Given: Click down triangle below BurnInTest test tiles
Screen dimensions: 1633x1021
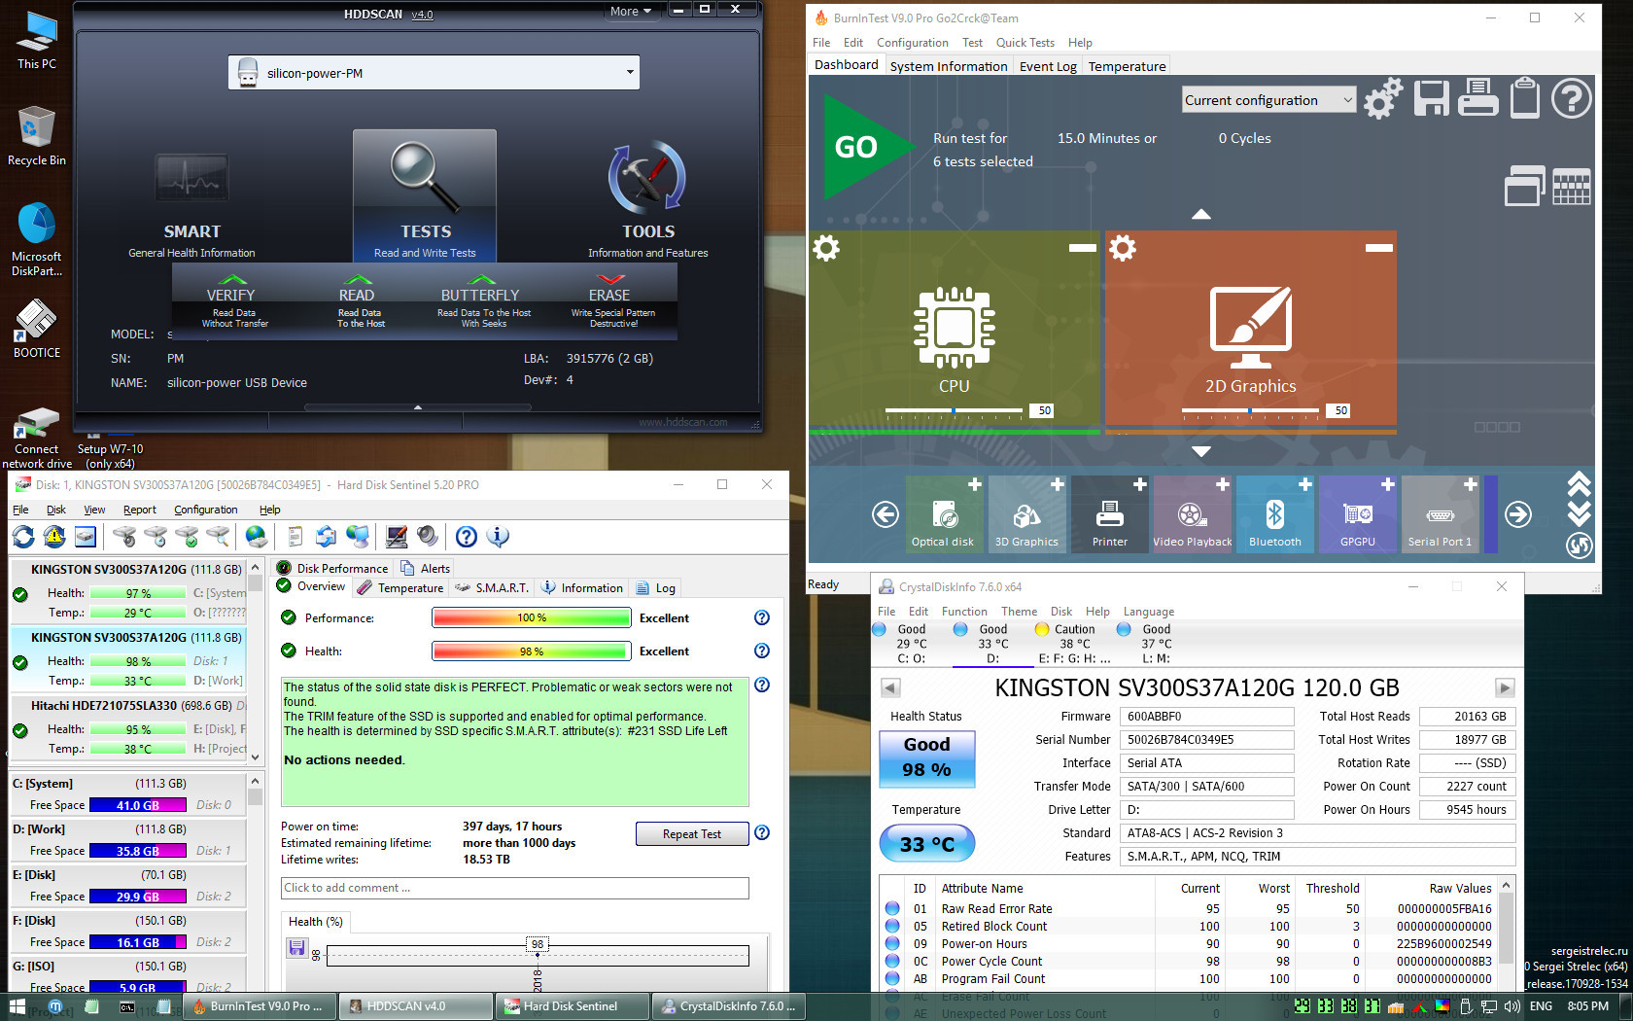Looking at the screenshot, I should (x=1201, y=451).
